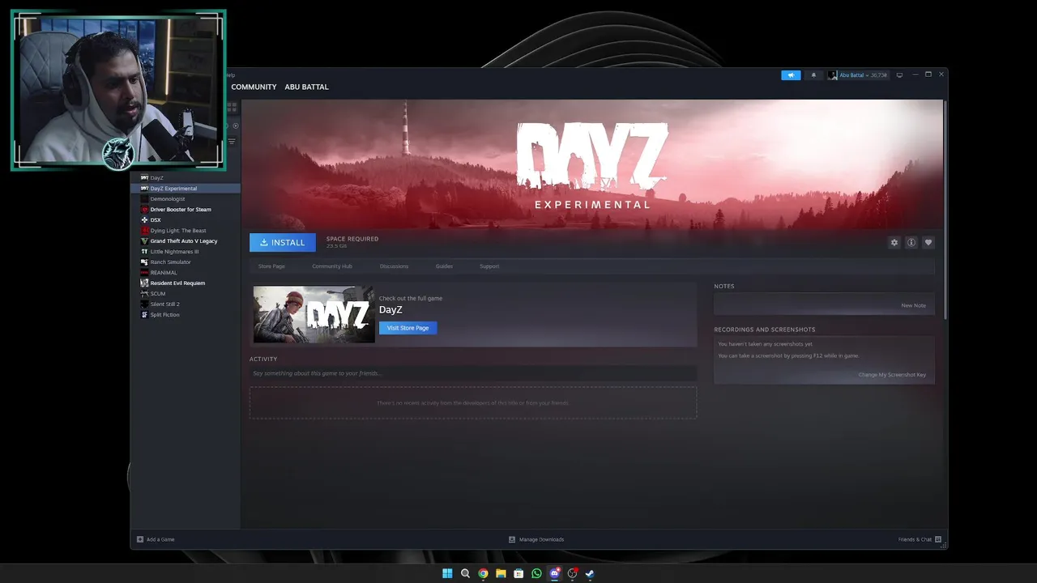
Task: Click the ready-to-play filter icon
Action: pos(236,126)
